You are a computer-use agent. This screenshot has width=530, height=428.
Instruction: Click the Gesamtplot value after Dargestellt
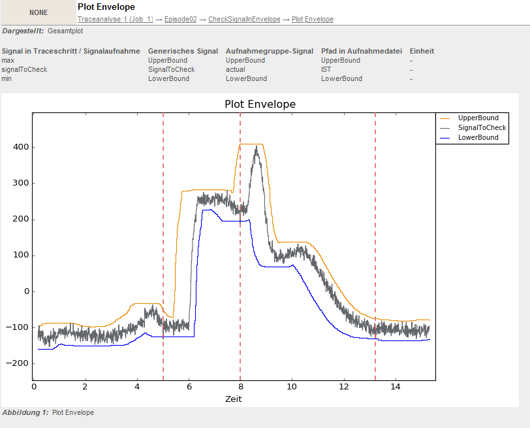(65, 31)
